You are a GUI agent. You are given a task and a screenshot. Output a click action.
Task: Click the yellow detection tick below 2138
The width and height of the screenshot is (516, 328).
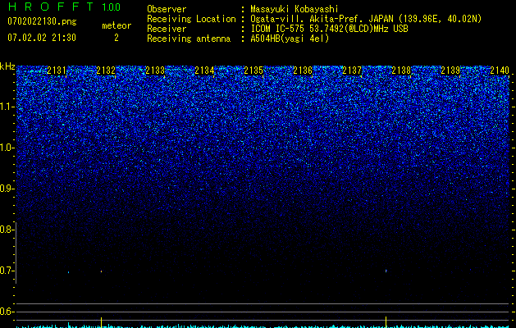point(386,321)
